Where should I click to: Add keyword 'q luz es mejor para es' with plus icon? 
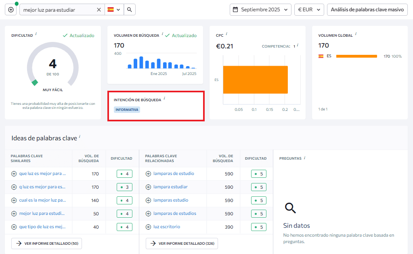(14, 187)
